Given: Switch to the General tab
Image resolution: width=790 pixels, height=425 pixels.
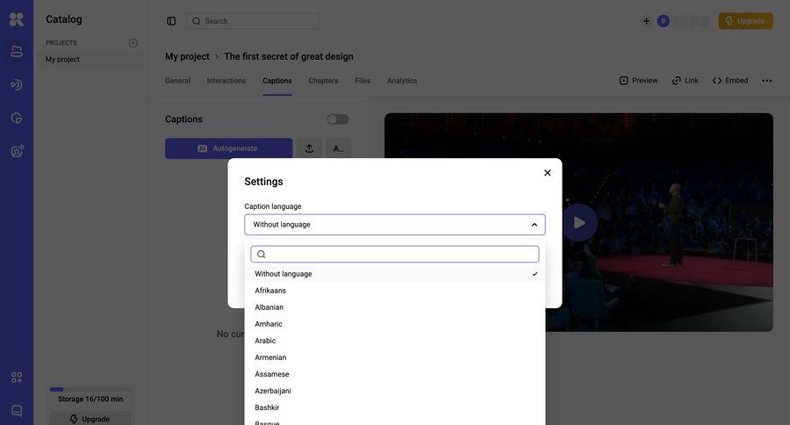Looking at the screenshot, I should click(x=177, y=81).
